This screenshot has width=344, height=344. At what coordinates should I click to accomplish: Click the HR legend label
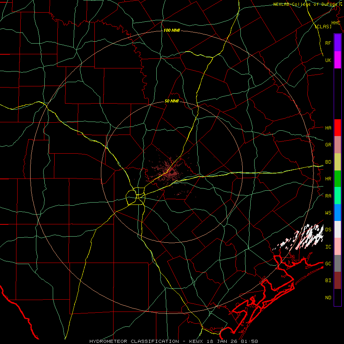coord(328,179)
